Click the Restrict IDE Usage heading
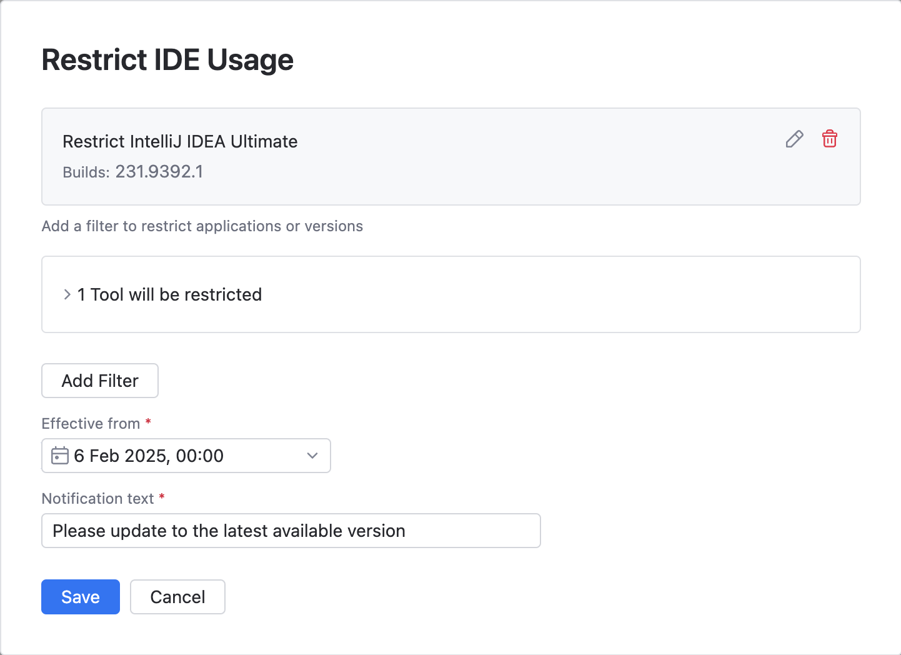 (167, 59)
